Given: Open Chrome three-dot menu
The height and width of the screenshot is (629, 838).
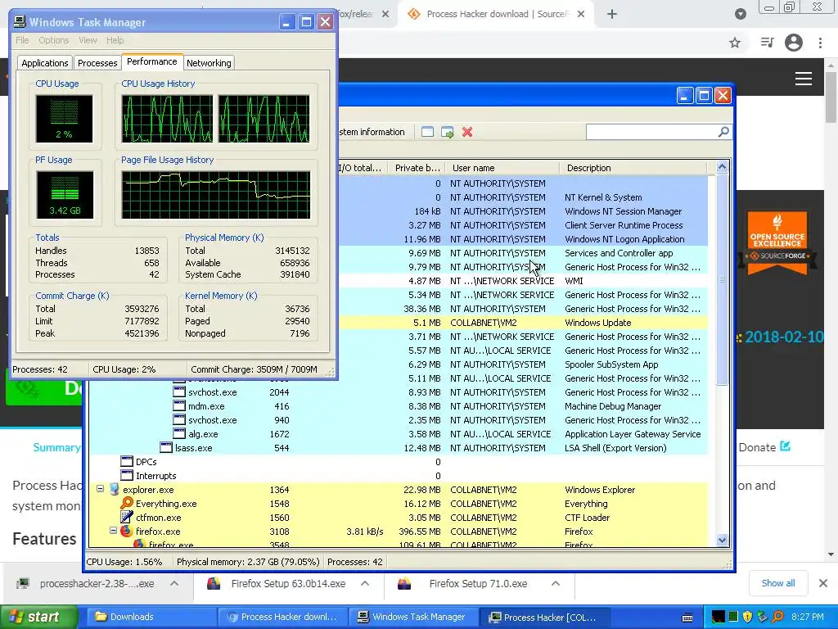Looking at the screenshot, I should coord(820,43).
